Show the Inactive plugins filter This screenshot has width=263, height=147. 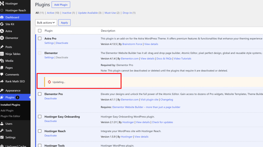click(67, 13)
